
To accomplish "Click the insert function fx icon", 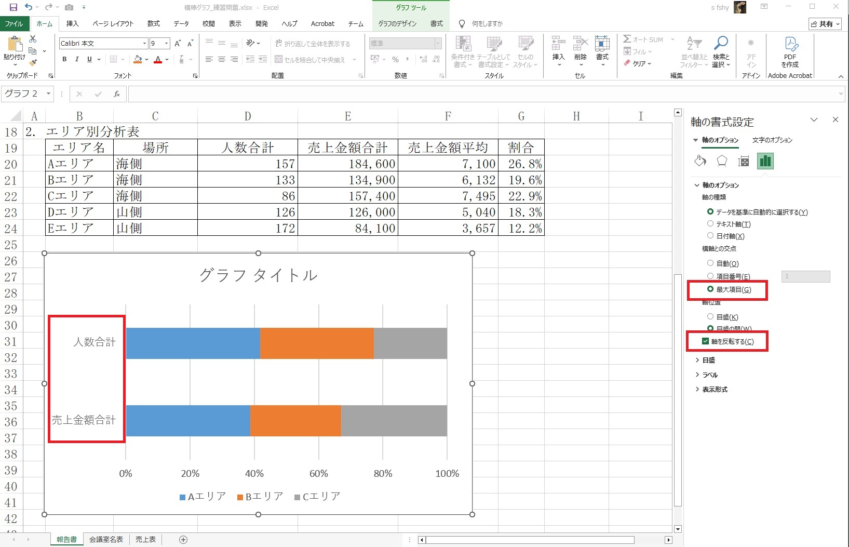I will click(117, 94).
